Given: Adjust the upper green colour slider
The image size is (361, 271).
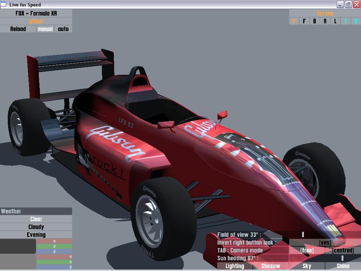Looking at the screenshot, I should point(54,246).
